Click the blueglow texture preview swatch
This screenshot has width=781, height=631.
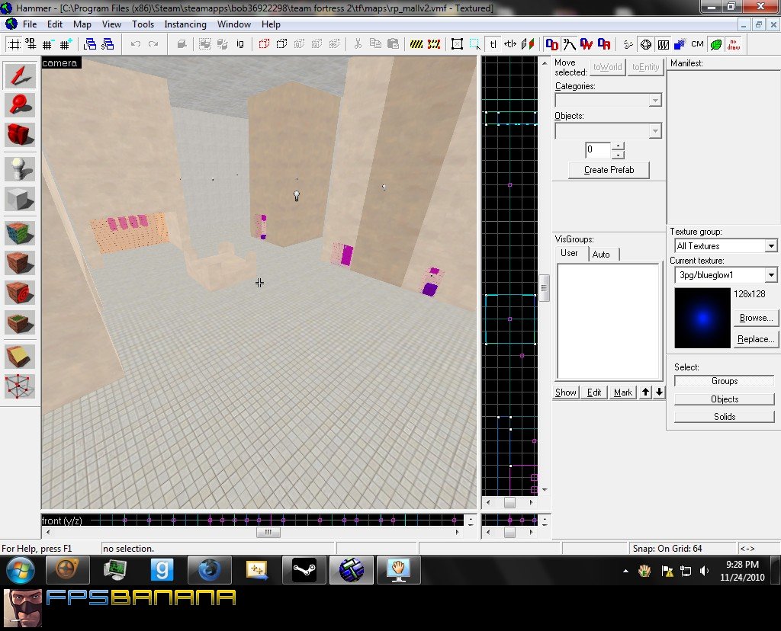tap(702, 318)
